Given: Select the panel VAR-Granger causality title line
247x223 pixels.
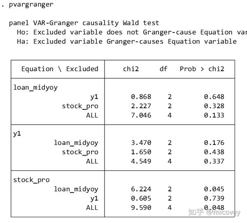Looking at the screenshot, I should 84,23.
